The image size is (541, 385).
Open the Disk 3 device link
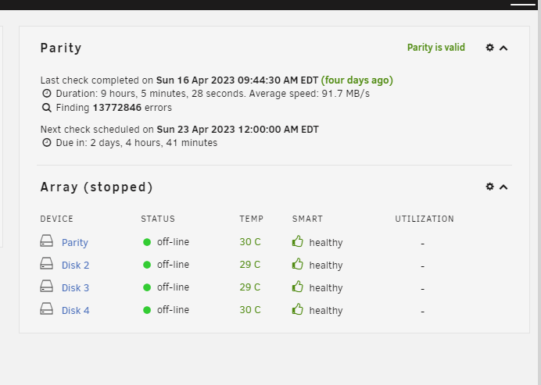pos(75,288)
